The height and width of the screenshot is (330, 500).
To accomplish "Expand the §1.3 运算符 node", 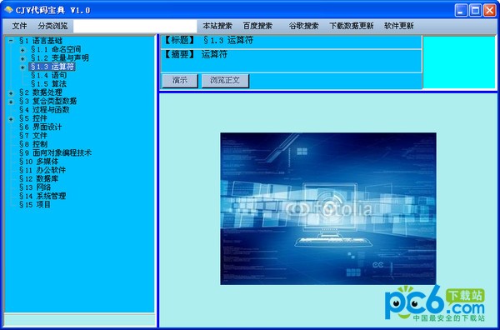I will 22,67.
